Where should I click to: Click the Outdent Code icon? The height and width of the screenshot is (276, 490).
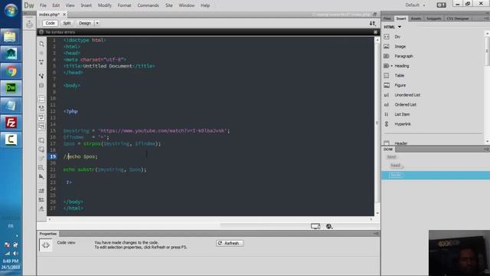41,199
